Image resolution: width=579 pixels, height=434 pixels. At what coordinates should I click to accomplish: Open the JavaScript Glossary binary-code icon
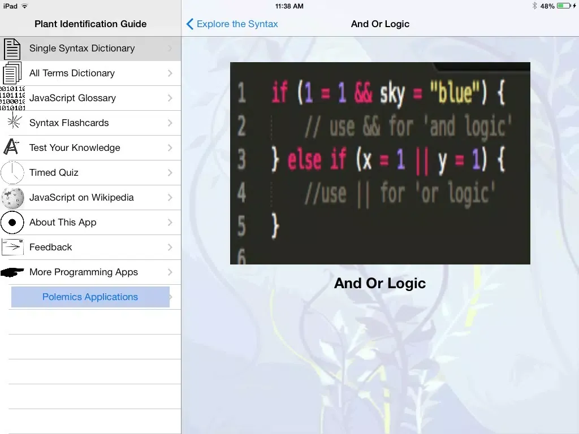(x=12, y=98)
